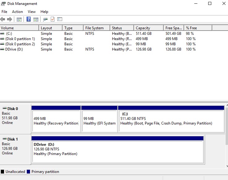This screenshot has height=180, width=228.
Task: Click the Properties checkmark toolbar icon
Action: point(53,19)
